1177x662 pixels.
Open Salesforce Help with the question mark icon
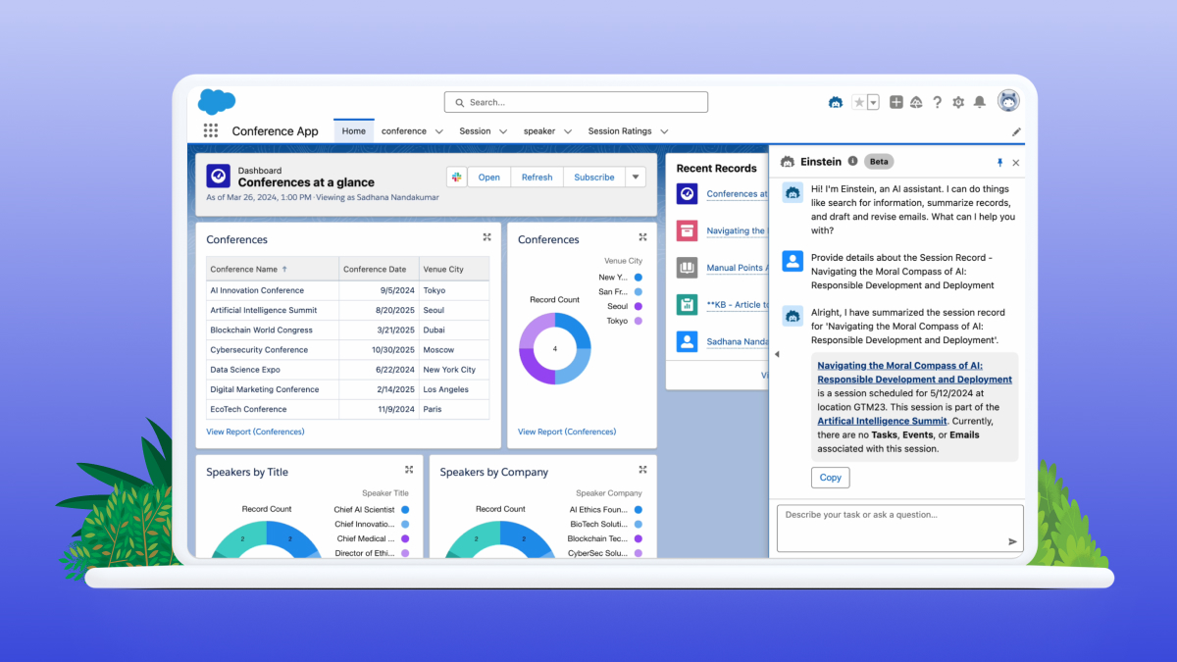tap(937, 102)
